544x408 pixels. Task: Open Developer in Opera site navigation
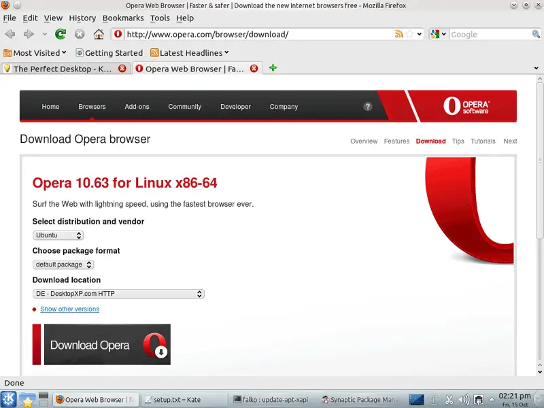(235, 107)
